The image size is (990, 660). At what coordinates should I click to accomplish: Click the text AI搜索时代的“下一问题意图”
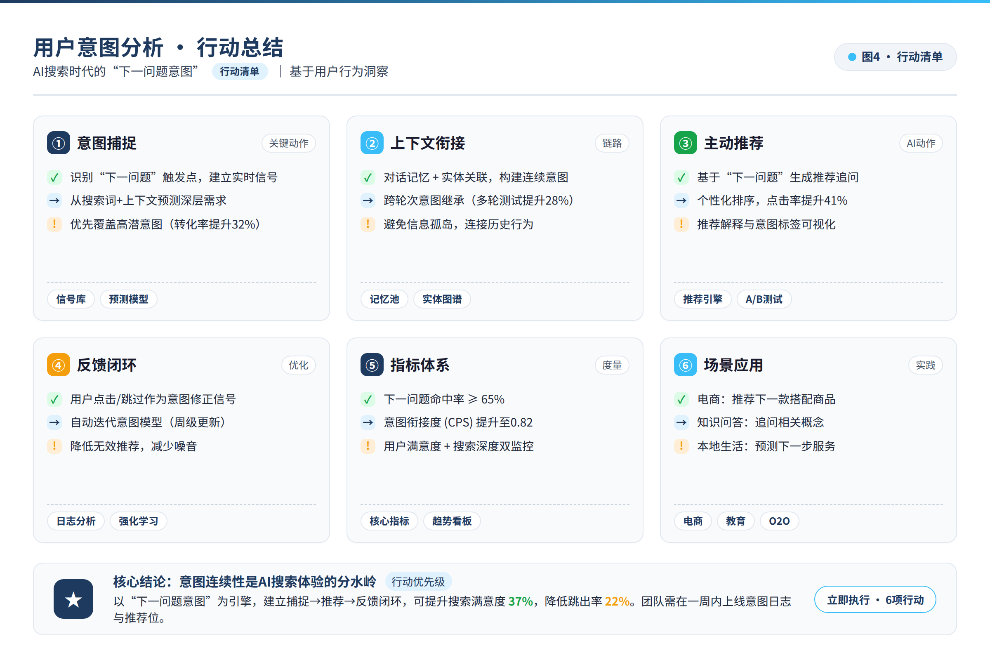[x=115, y=71]
